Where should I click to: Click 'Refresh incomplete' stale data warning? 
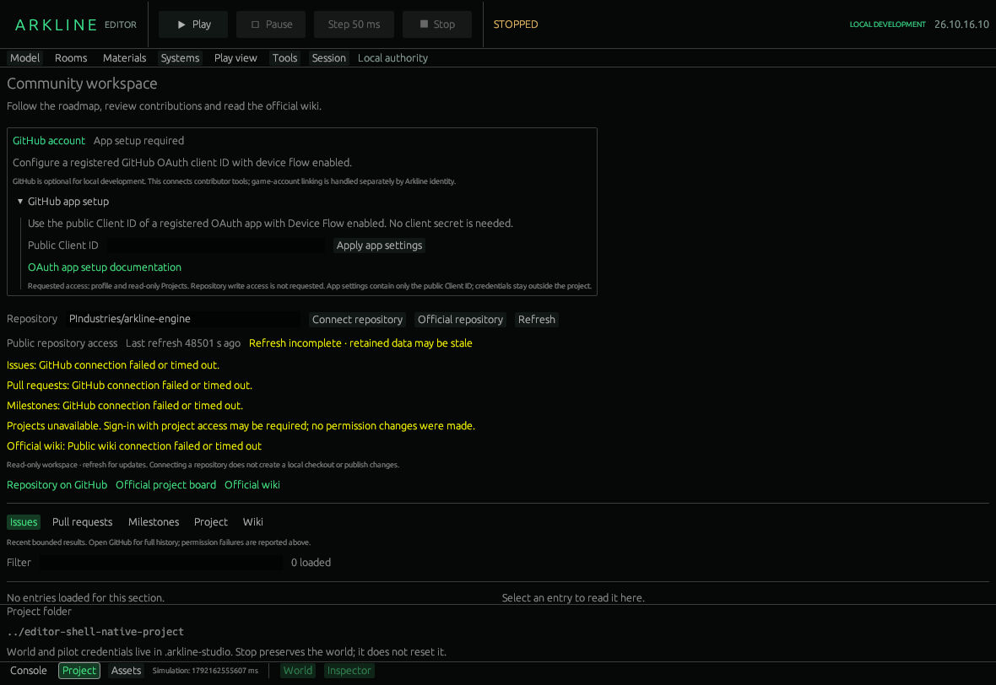(360, 342)
